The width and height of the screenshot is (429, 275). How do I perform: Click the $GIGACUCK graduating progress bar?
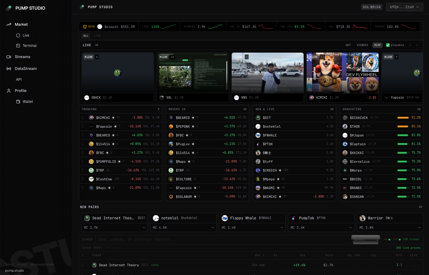[x=403, y=118]
